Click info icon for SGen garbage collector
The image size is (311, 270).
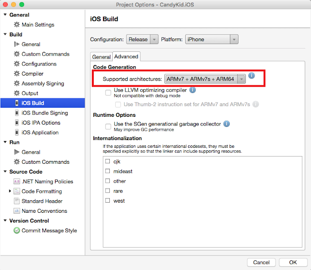pos(226,124)
